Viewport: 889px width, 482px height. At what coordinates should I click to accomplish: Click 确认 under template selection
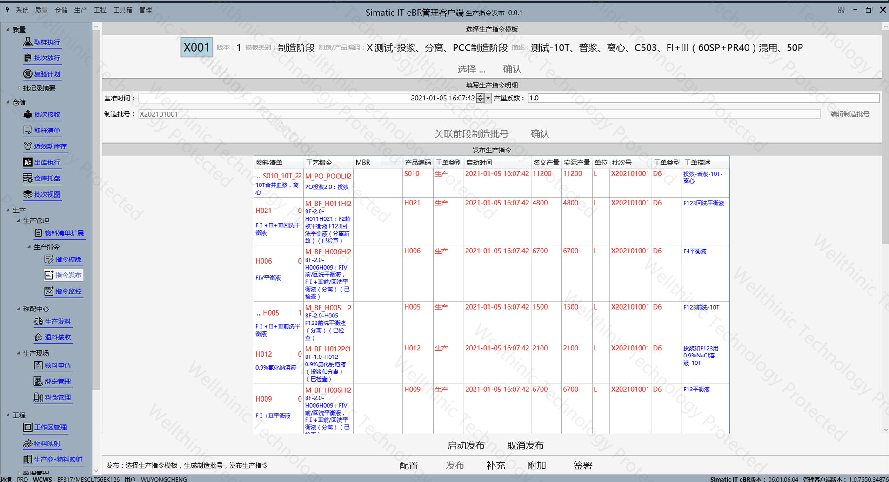[x=512, y=69]
